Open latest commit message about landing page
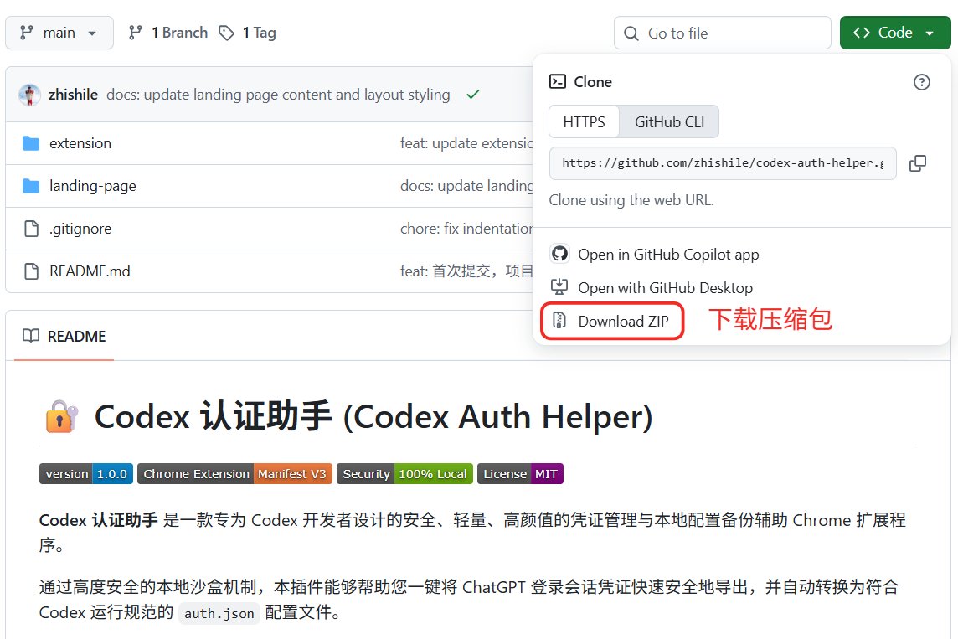The image size is (958, 639). pos(278,95)
